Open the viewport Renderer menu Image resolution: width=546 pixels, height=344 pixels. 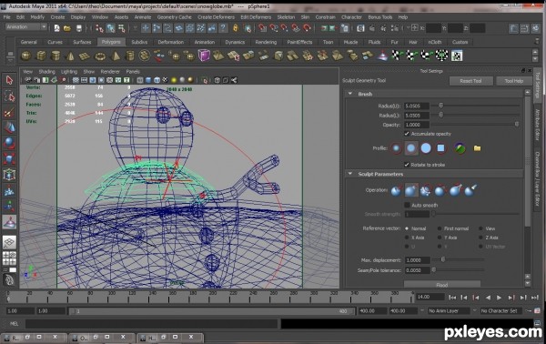point(110,72)
